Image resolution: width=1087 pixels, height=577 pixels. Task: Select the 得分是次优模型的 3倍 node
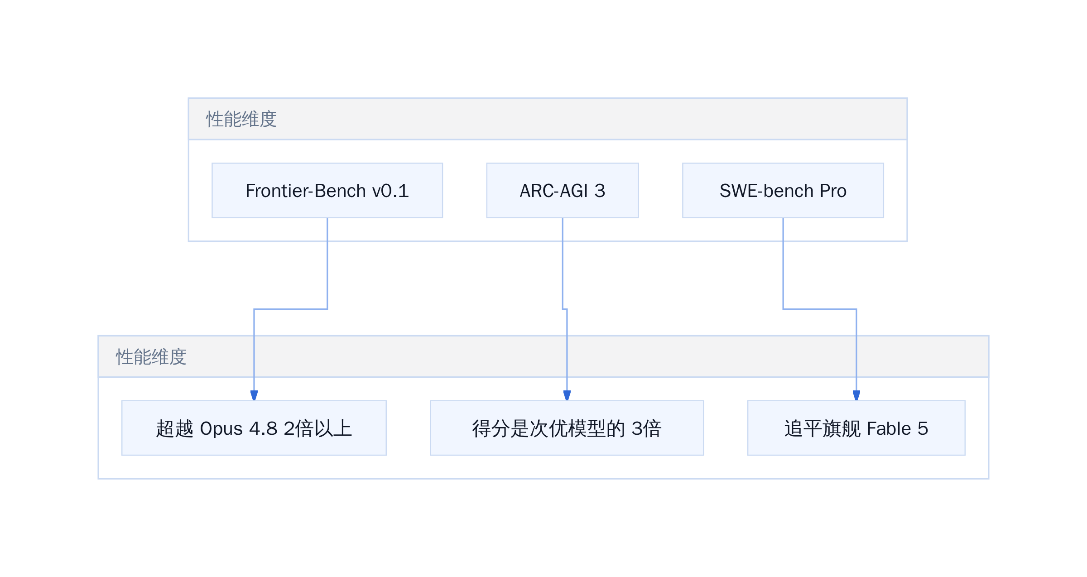coord(567,428)
